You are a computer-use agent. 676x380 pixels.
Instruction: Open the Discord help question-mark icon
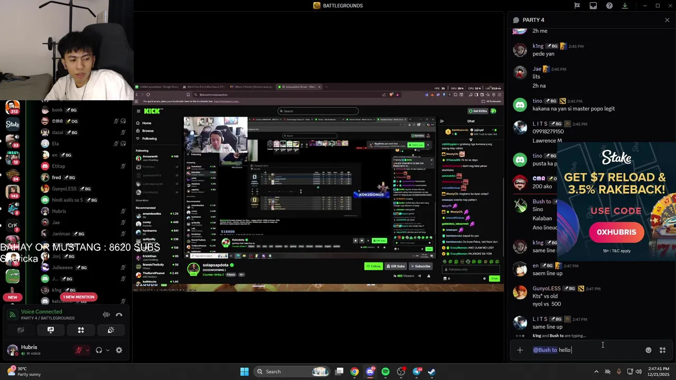coord(609,6)
